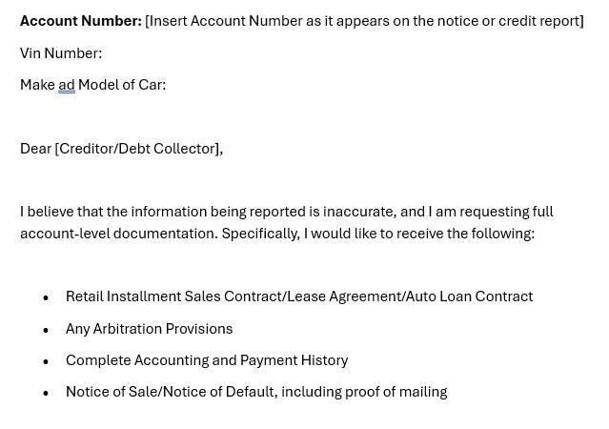Click 'credit report]' at the end of first line
Viewport: 609px width, 429px height.
(541, 21)
